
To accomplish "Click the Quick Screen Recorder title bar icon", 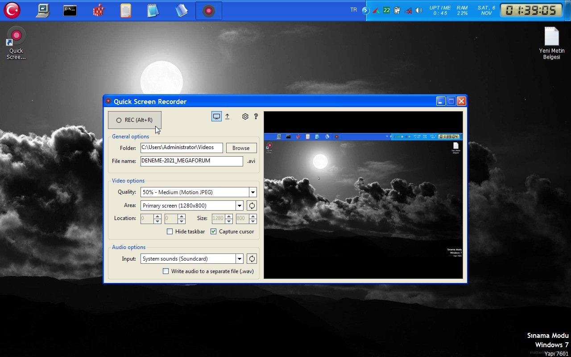I will pos(108,101).
